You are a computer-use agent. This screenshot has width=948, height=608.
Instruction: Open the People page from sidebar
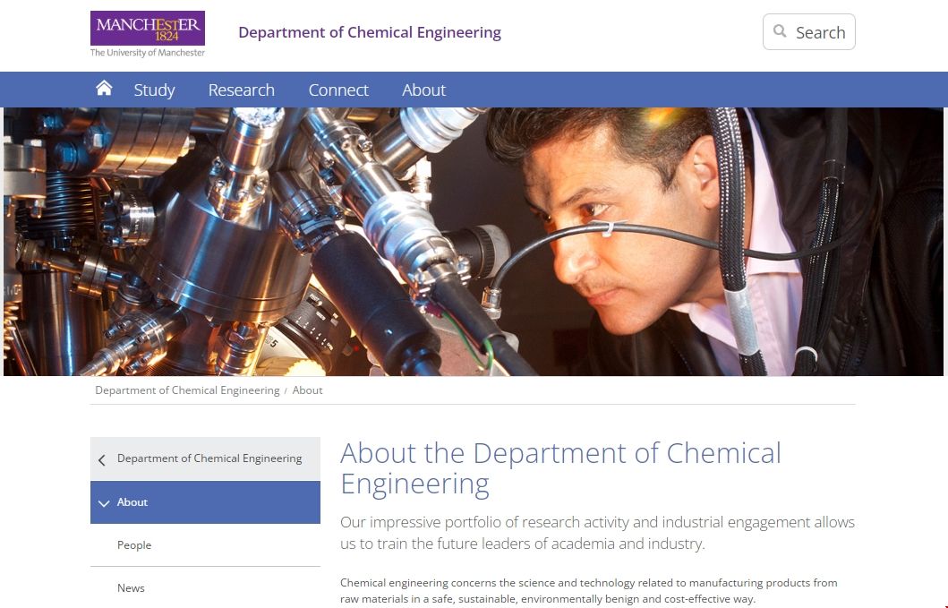(x=133, y=544)
